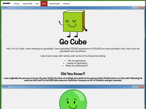The height and width of the screenshot is (109, 146).
Task: Select the OCs tab
Action: (44, 3)
